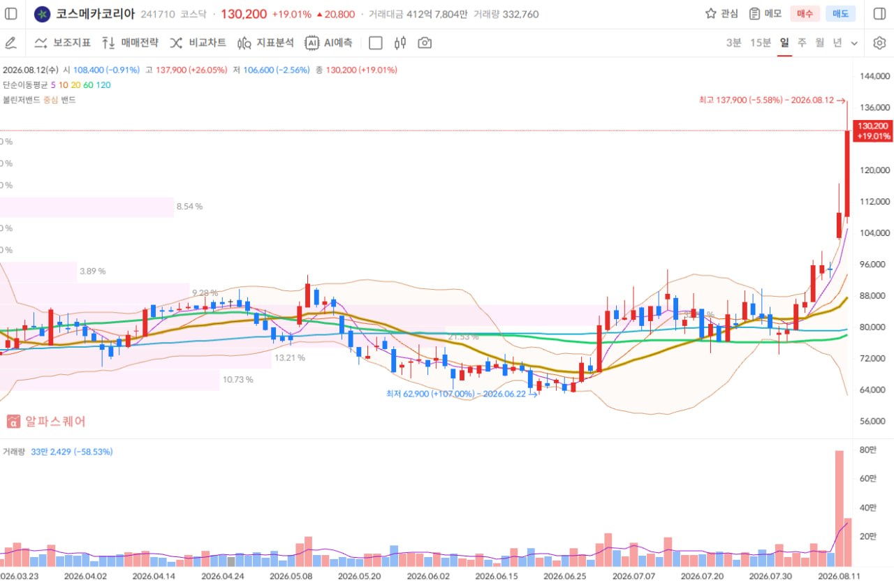The width and height of the screenshot is (894, 585).
Task: Select the 월 monthly timeframe
Action: 820,43
